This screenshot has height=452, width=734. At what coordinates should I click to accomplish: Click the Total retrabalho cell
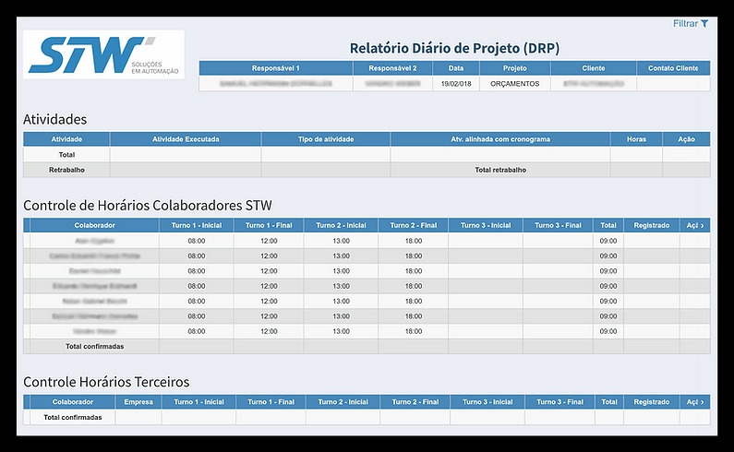pos(499,170)
